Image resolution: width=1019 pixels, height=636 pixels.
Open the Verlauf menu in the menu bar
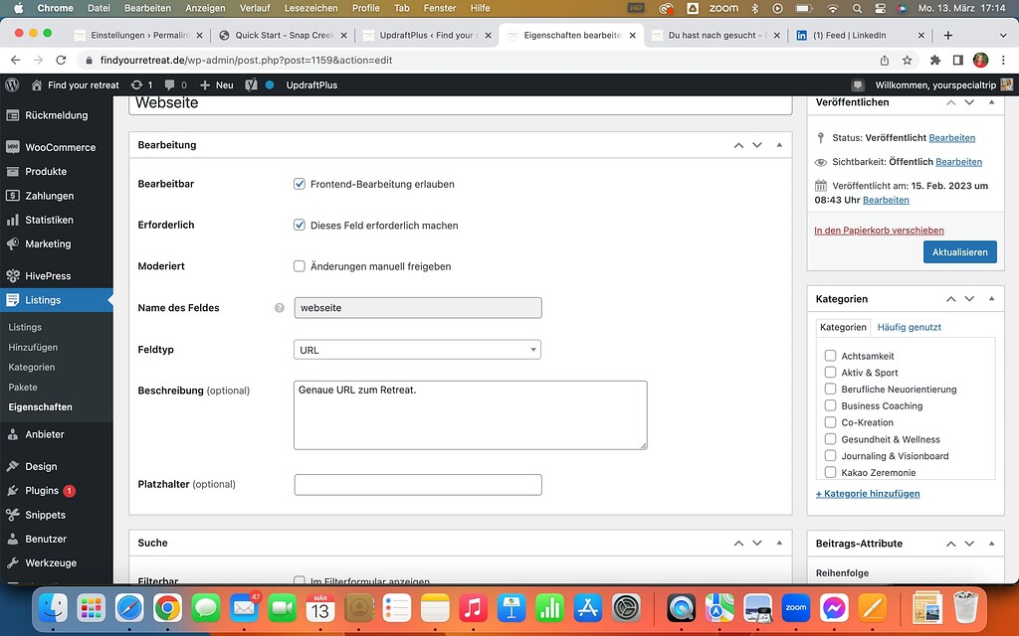point(255,8)
